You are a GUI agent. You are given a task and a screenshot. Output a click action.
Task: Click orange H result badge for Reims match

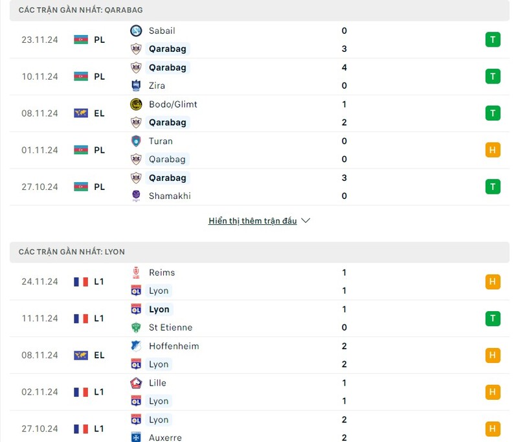(493, 282)
